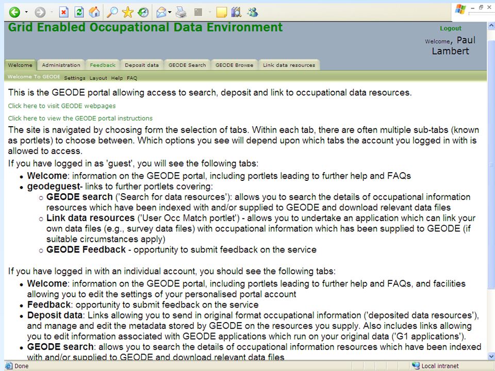Click the page title heading text
This screenshot has width=495, height=371.
point(145,27)
